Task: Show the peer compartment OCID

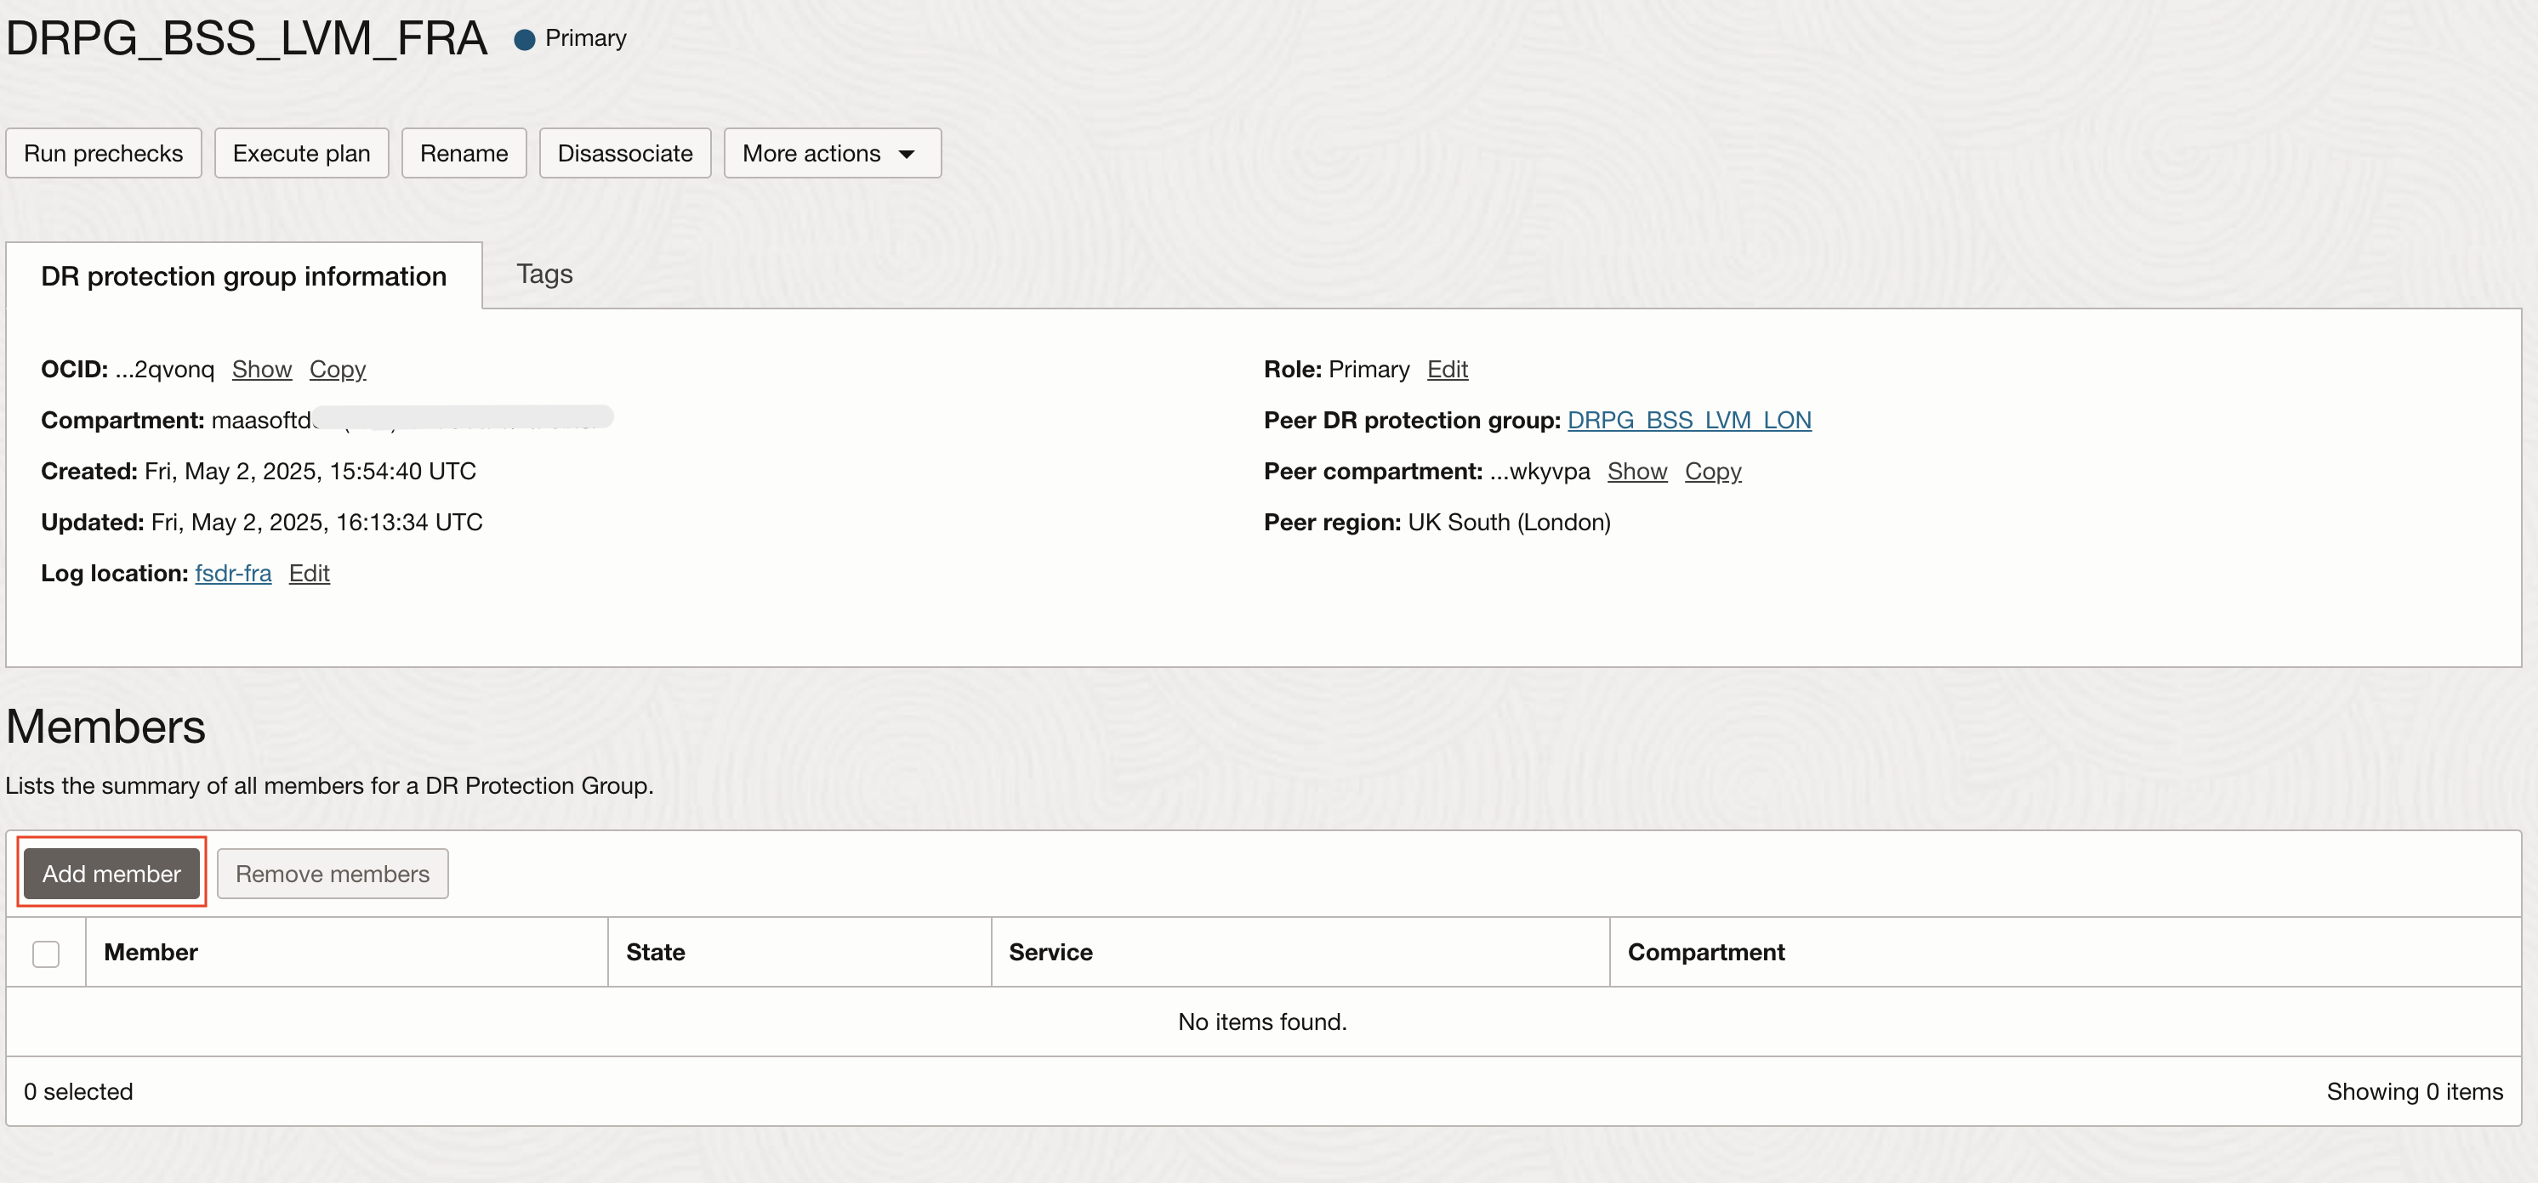Action: click(1636, 472)
